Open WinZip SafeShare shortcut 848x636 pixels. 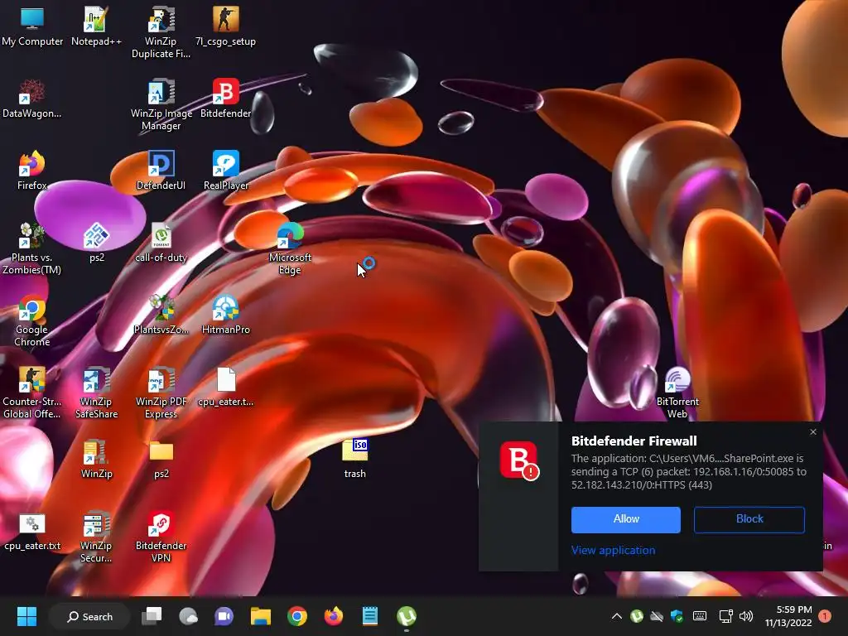[96, 393]
